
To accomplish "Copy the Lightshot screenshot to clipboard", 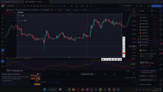I will (x=114, y=59).
